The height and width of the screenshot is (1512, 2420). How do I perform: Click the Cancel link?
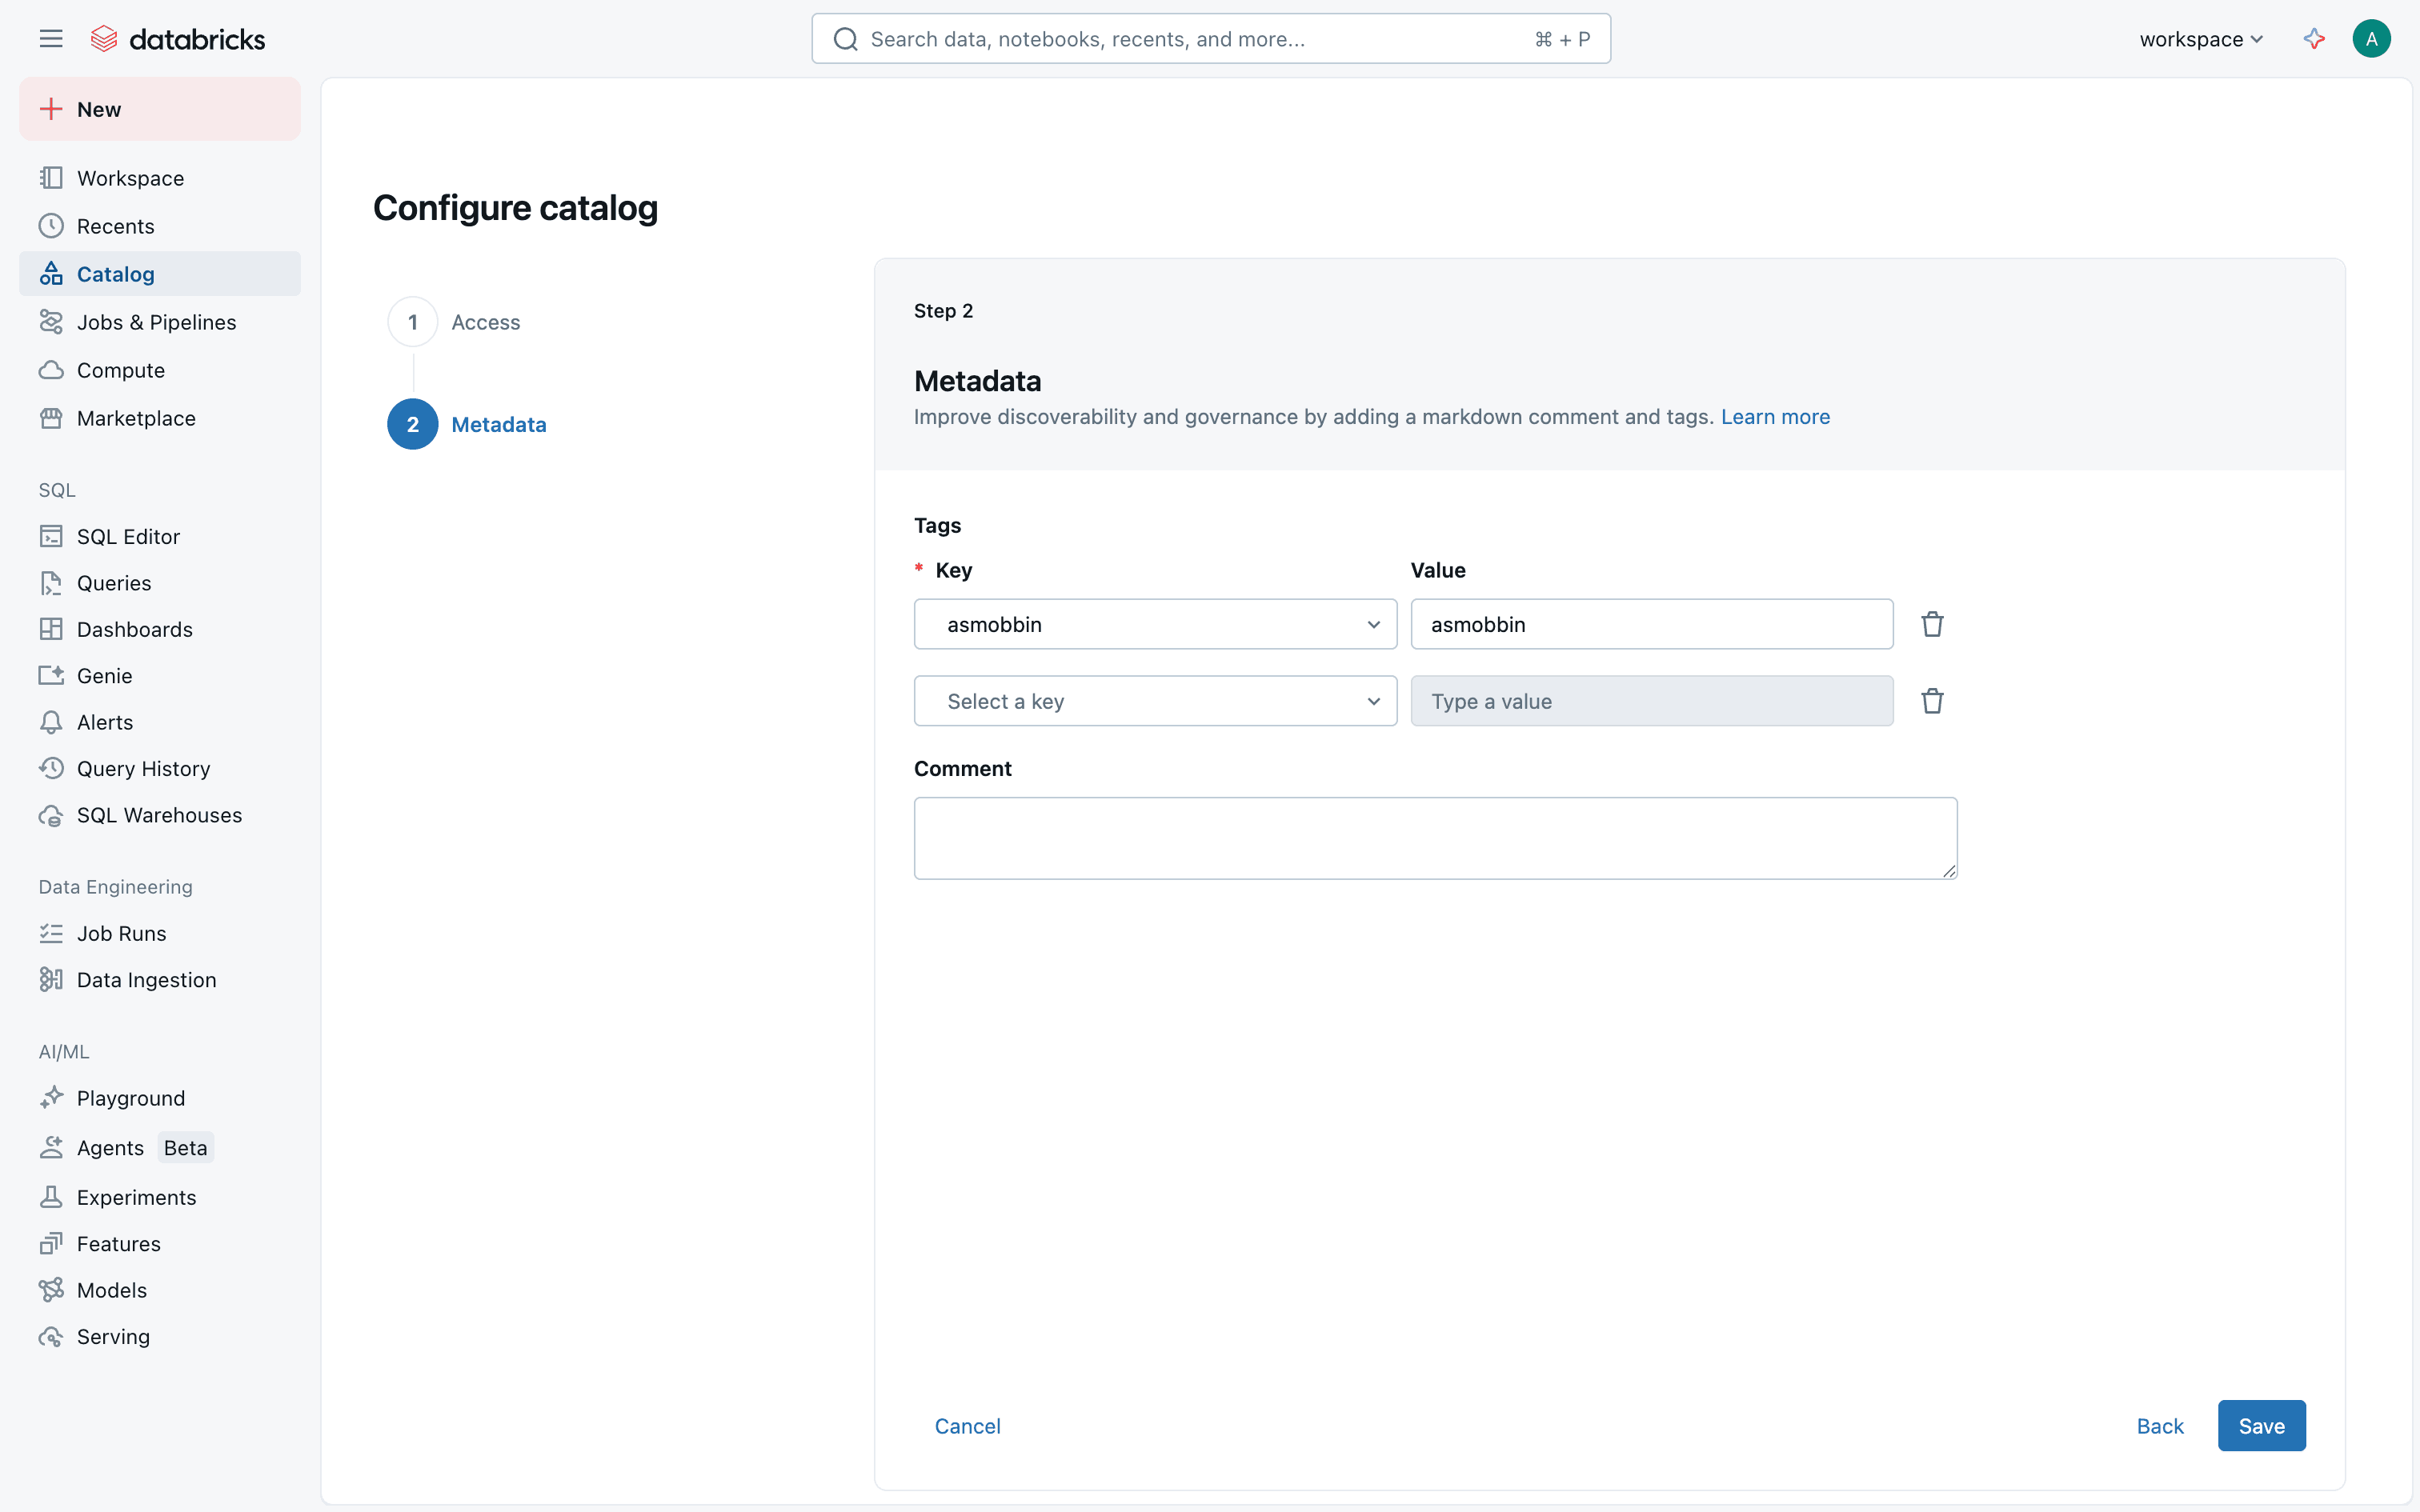(x=967, y=1426)
